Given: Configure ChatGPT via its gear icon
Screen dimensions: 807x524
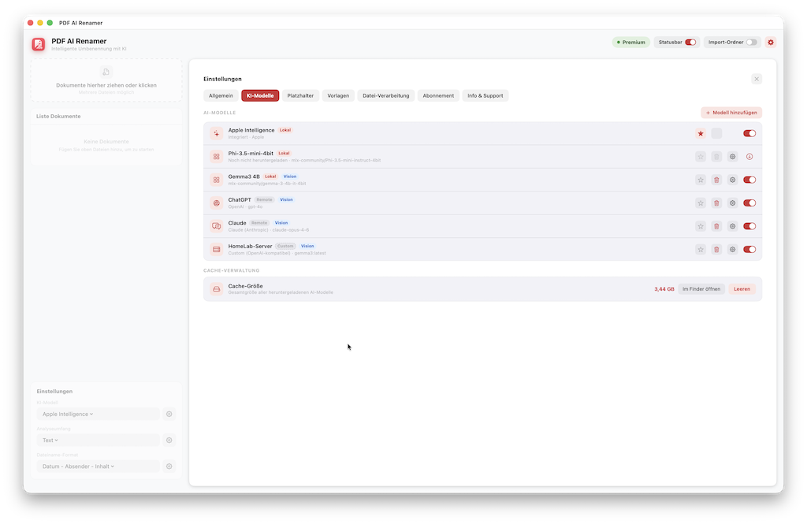Looking at the screenshot, I should [732, 203].
